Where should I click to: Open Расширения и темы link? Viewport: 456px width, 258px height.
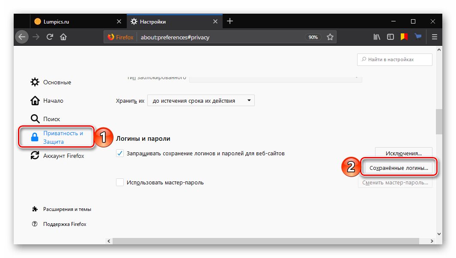tap(62, 209)
